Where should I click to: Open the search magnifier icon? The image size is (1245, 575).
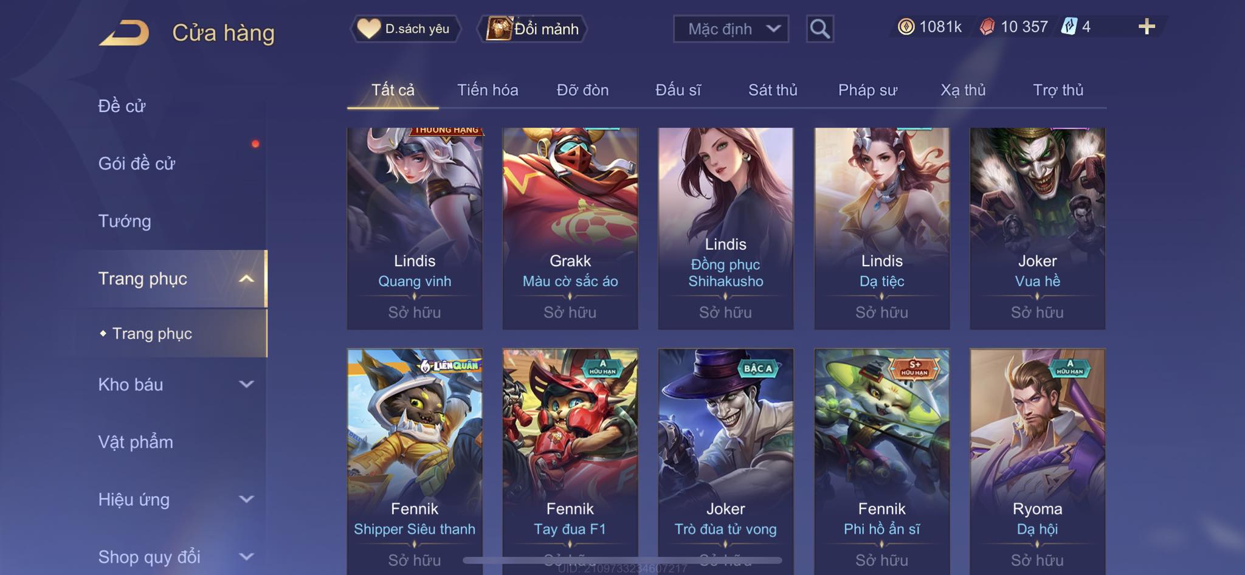click(x=819, y=29)
